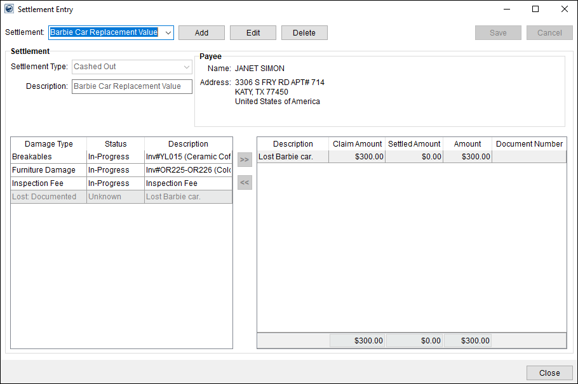Select the Inspection Fee row
The width and height of the screenshot is (578, 384).
[48, 183]
